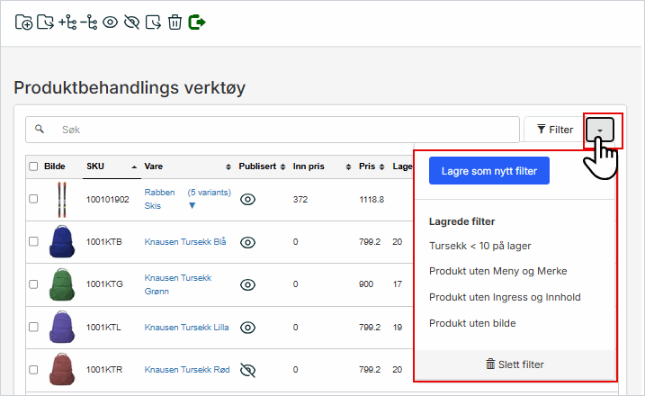This screenshot has height=396, width=645.
Task: Click the trash can icon in toolbar
Action: pyautogui.click(x=175, y=22)
